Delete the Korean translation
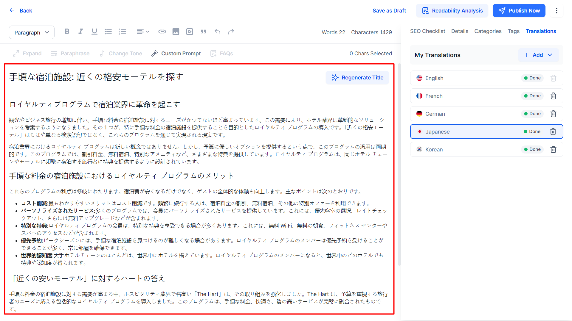572x321 pixels. 553,149
